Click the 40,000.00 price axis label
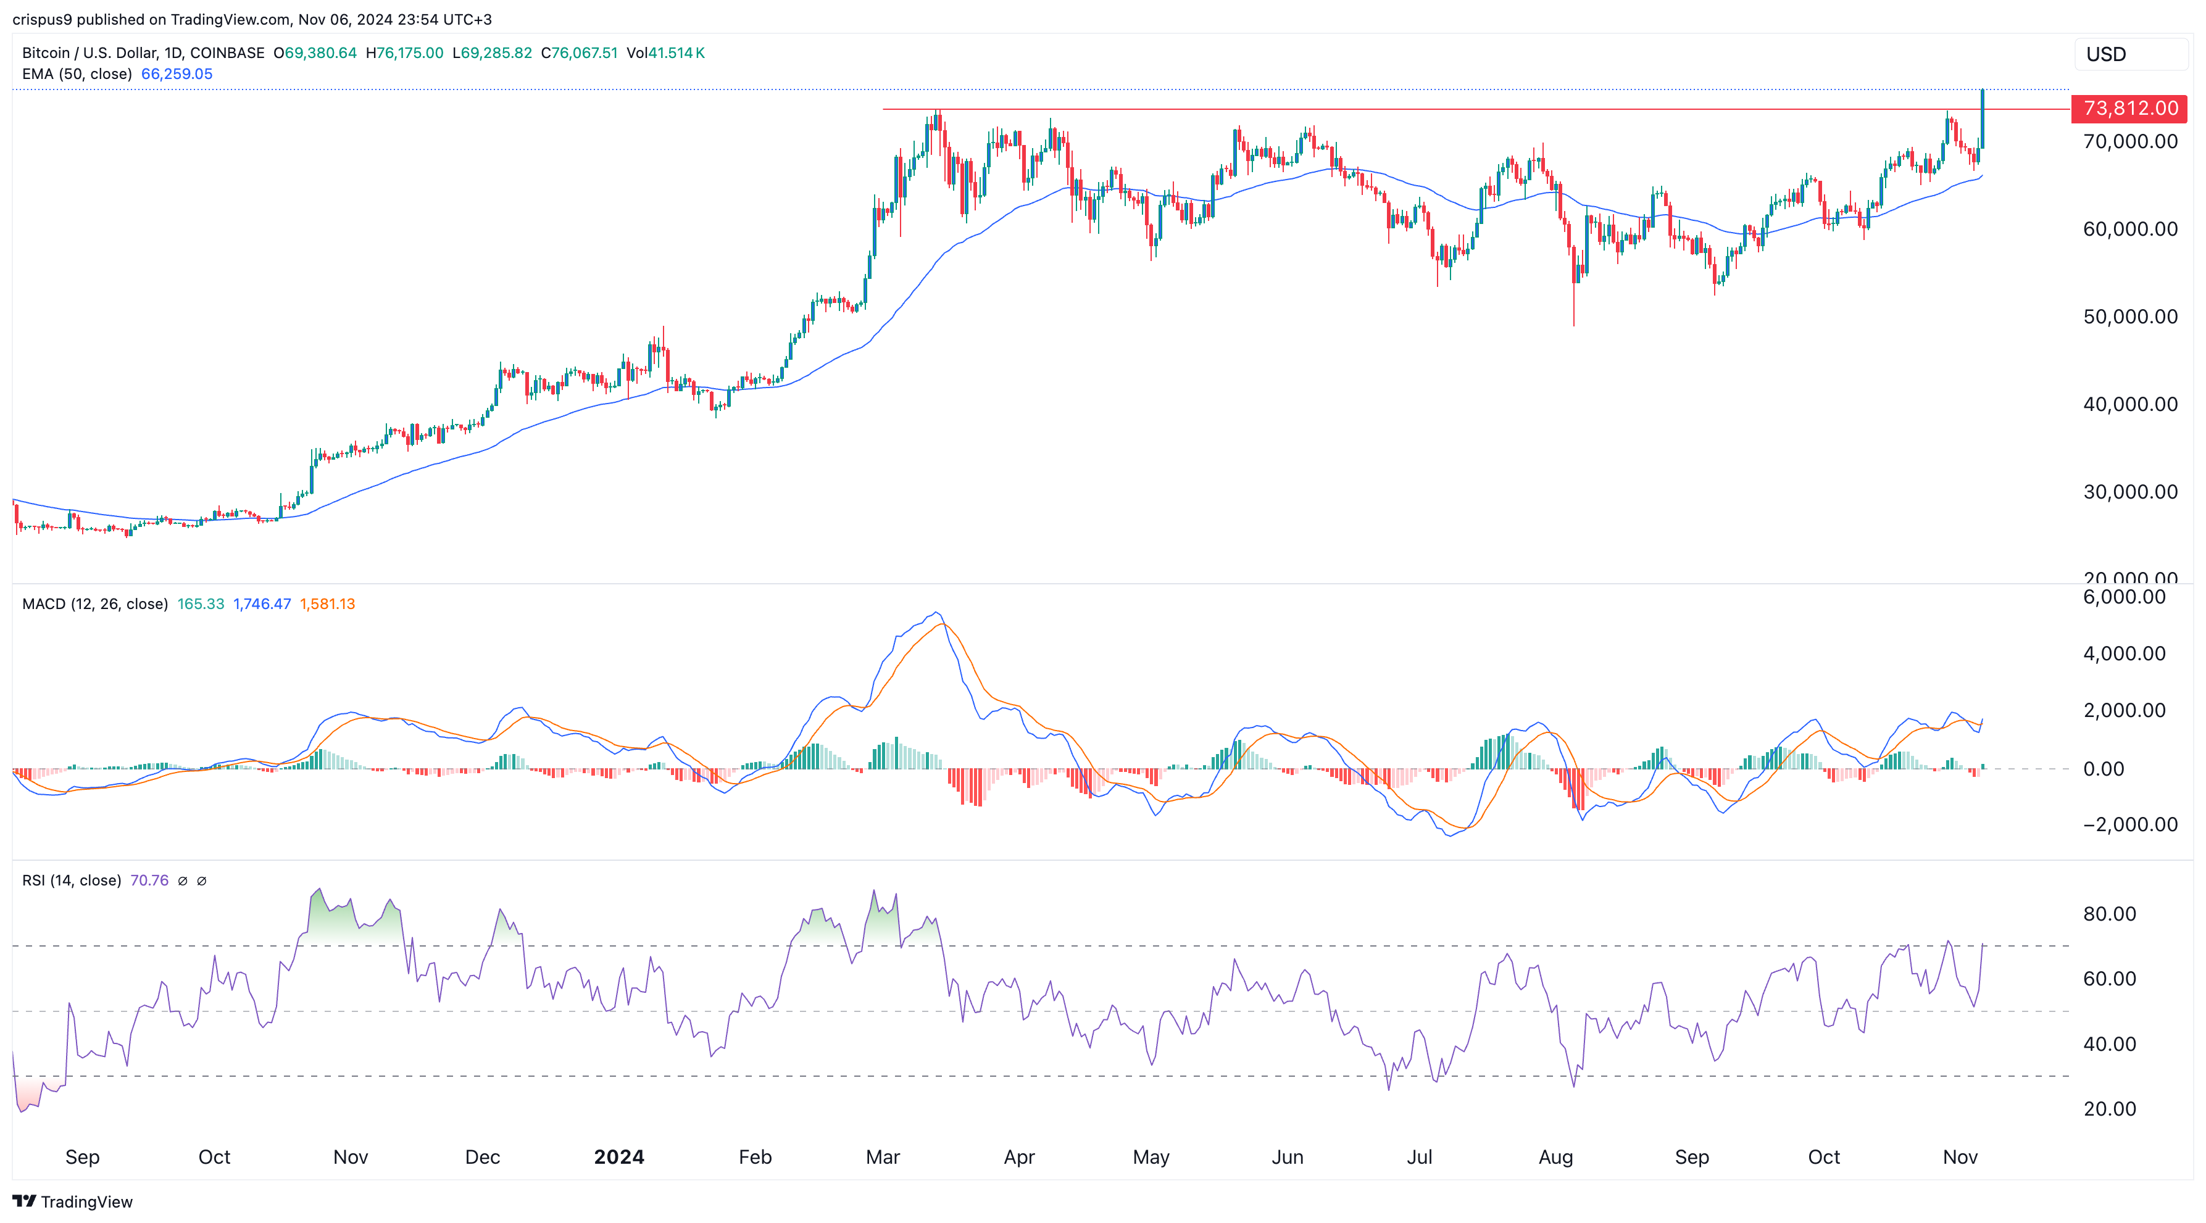The width and height of the screenshot is (2206, 1223). [x=2130, y=404]
